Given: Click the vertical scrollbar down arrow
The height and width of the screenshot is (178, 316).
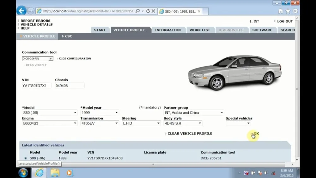Looking at the screenshot, I should coord(297,160).
